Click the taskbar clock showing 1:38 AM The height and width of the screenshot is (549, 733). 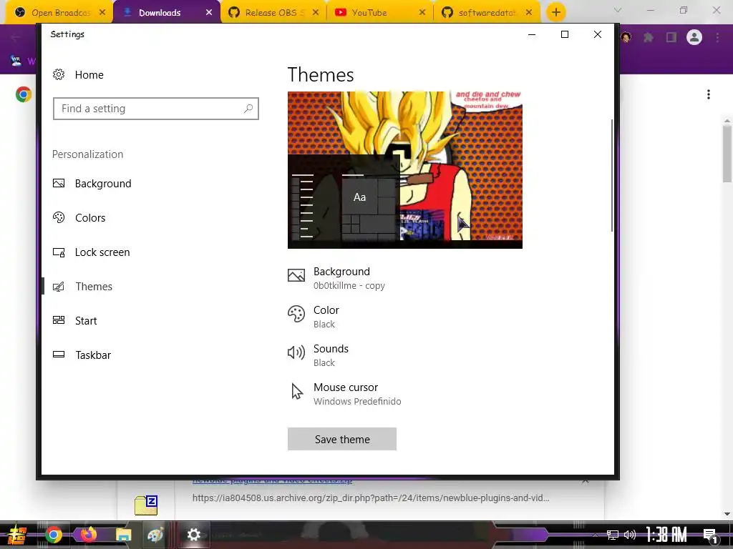[666, 535]
